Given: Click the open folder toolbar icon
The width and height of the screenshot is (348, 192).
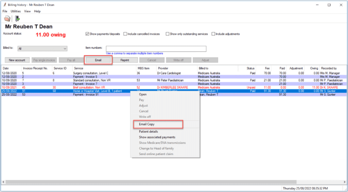Looking at the screenshot, I should pos(7,19).
